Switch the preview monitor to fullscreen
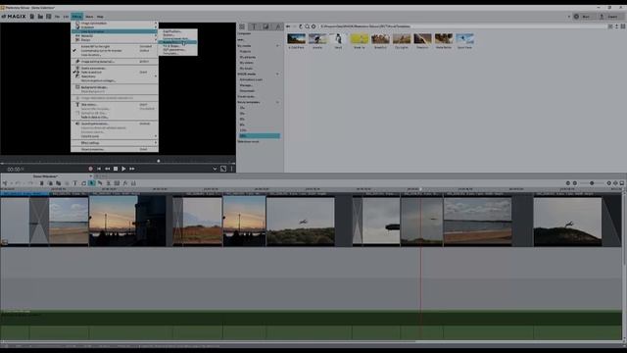The height and width of the screenshot is (353, 627). tap(223, 169)
